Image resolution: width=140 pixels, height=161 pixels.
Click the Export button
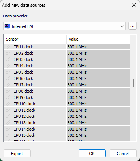[17, 154]
